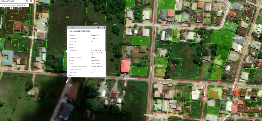The image size is (262, 121).
Task: Click the Zoom to link in popup
Action: tap(72, 75)
